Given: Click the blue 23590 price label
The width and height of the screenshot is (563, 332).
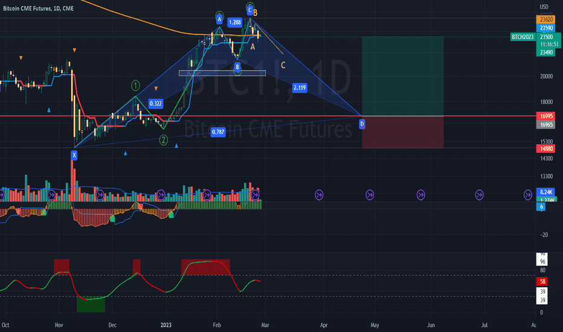Looking at the screenshot, I should click(545, 28).
